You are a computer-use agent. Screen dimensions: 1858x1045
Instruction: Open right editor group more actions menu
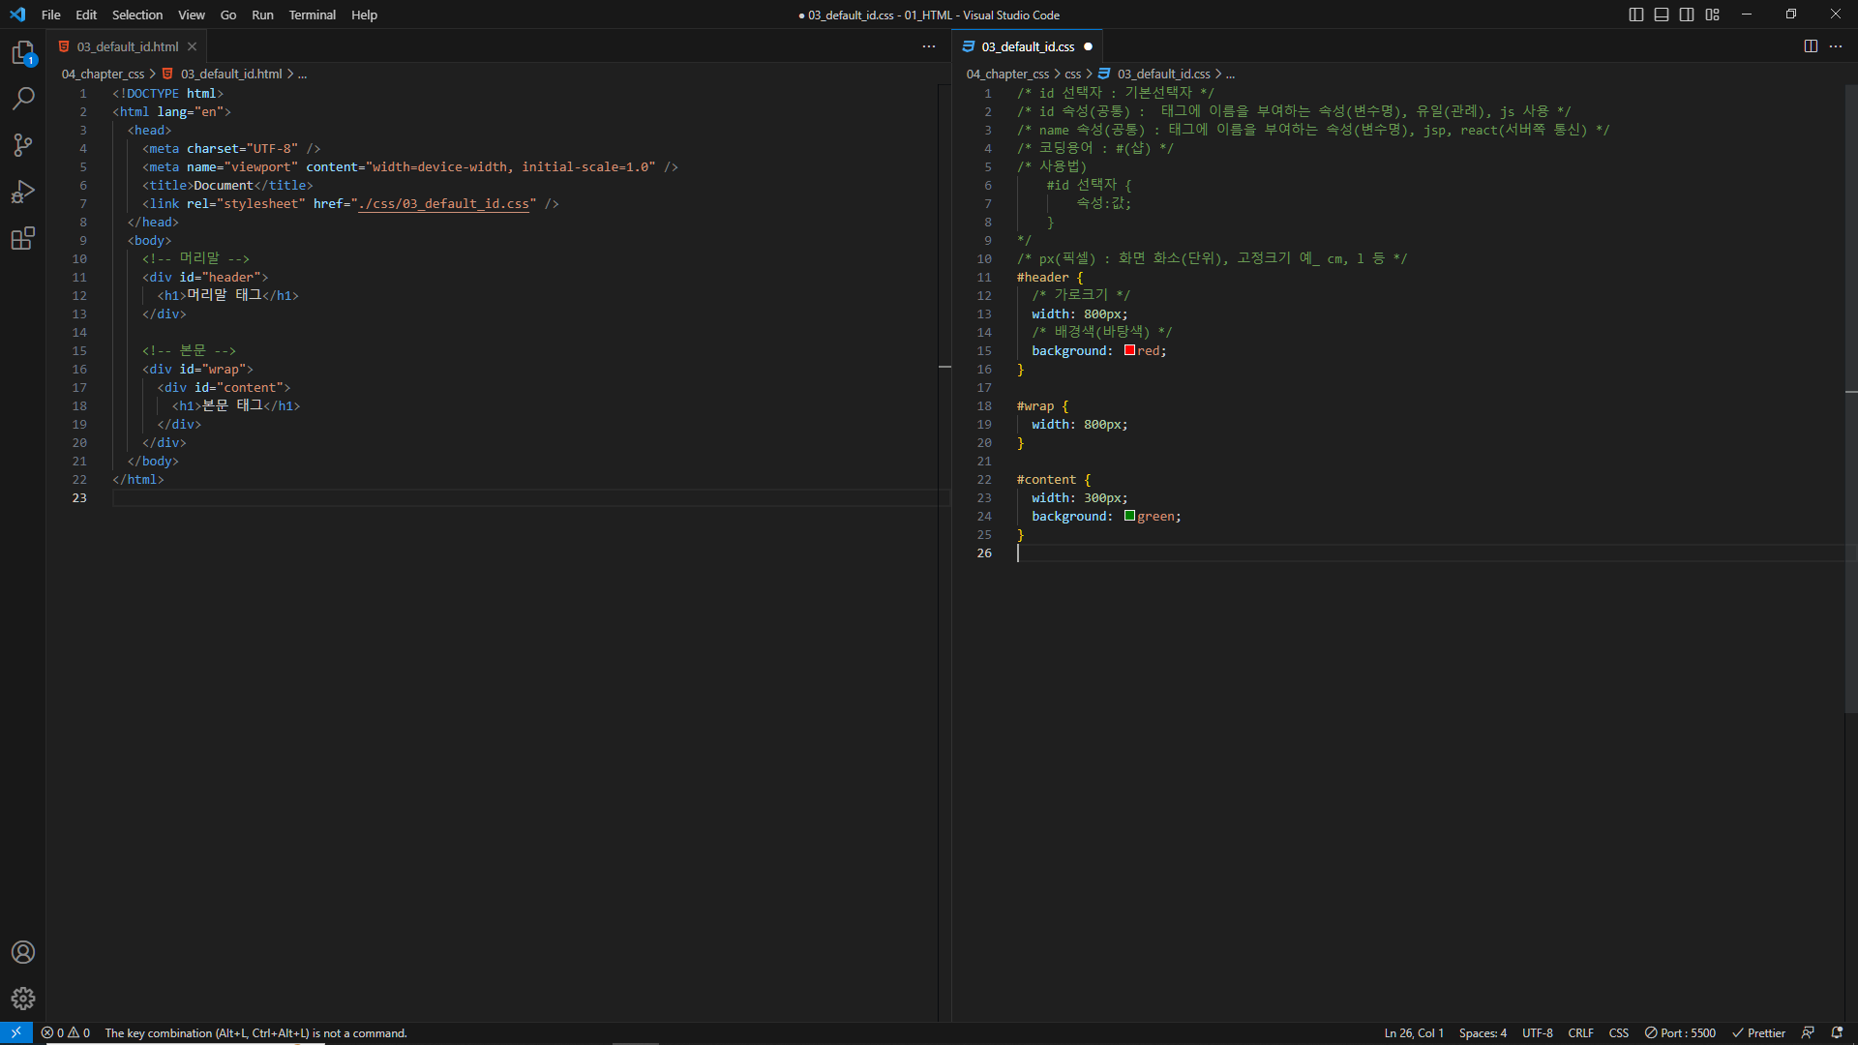pos(1836,46)
